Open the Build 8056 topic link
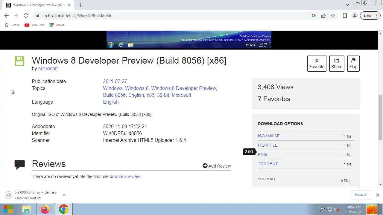Viewport: 383px width, 215px height. tap(114, 95)
